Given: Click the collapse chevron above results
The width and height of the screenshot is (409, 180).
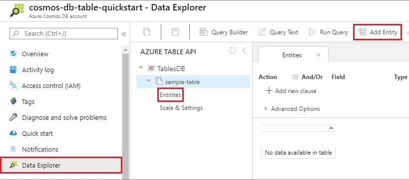Looking at the screenshot, I should coord(331,128).
